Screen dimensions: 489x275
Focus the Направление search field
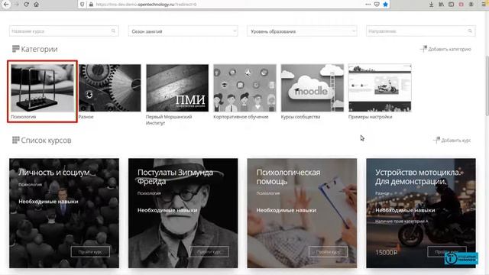tap(421, 31)
